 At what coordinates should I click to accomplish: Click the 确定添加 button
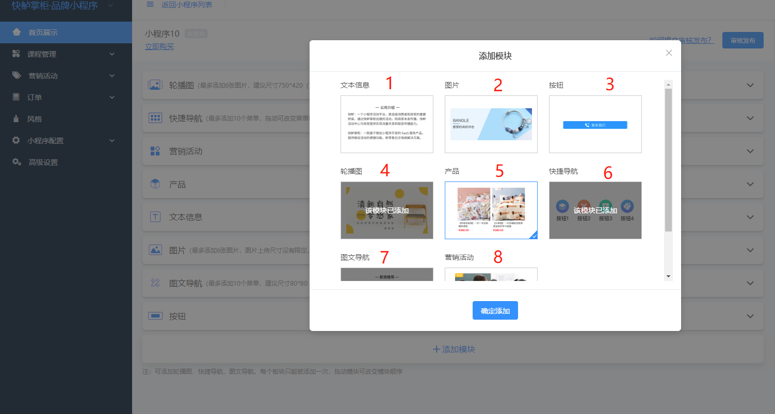point(495,311)
